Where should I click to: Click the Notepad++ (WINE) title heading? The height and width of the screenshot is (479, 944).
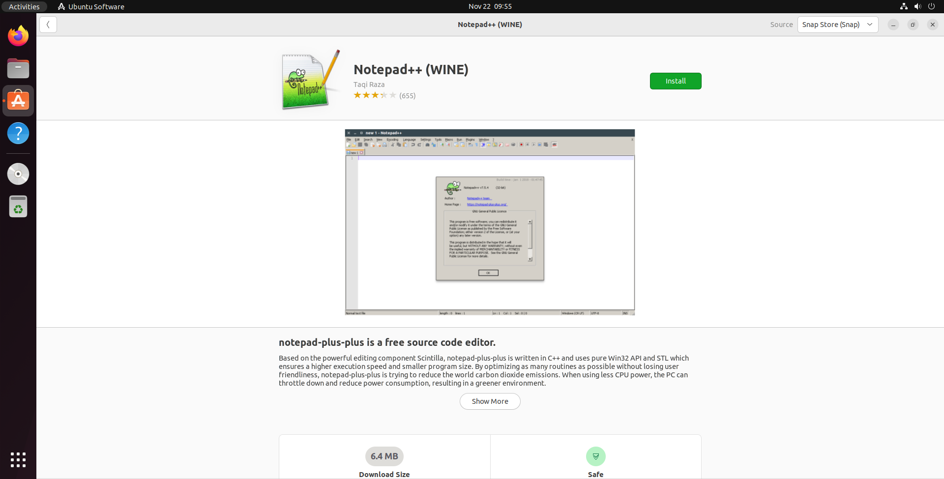[411, 70]
